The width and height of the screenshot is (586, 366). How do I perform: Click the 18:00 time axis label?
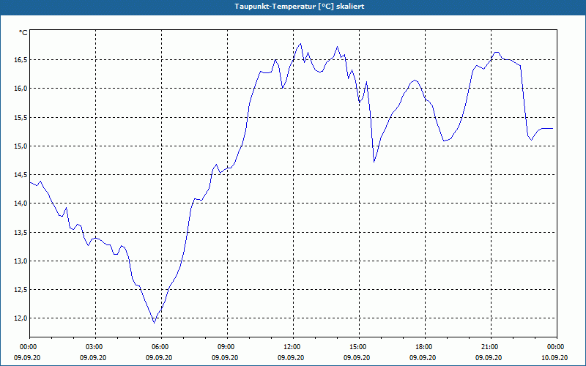(425, 347)
